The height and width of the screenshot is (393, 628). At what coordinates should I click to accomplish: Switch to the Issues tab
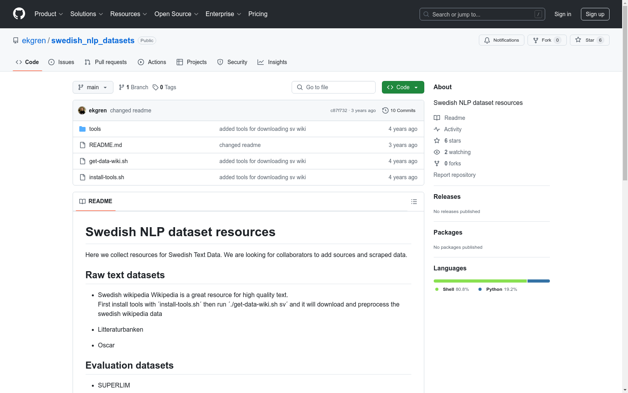[x=61, y=62]
